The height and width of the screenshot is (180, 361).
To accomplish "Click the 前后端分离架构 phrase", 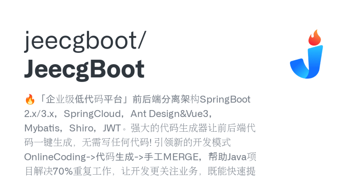I will click(166, 100).
